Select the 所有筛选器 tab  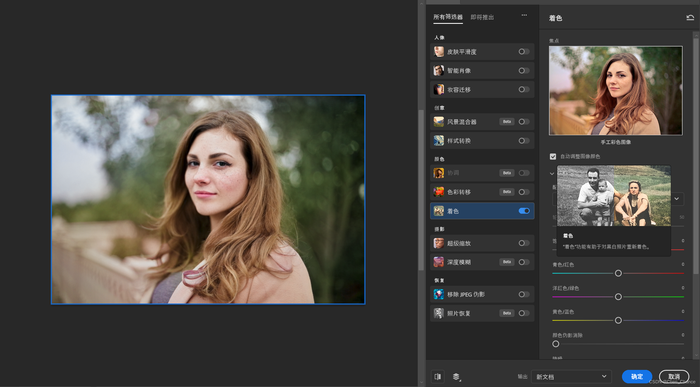pos(448,17)
